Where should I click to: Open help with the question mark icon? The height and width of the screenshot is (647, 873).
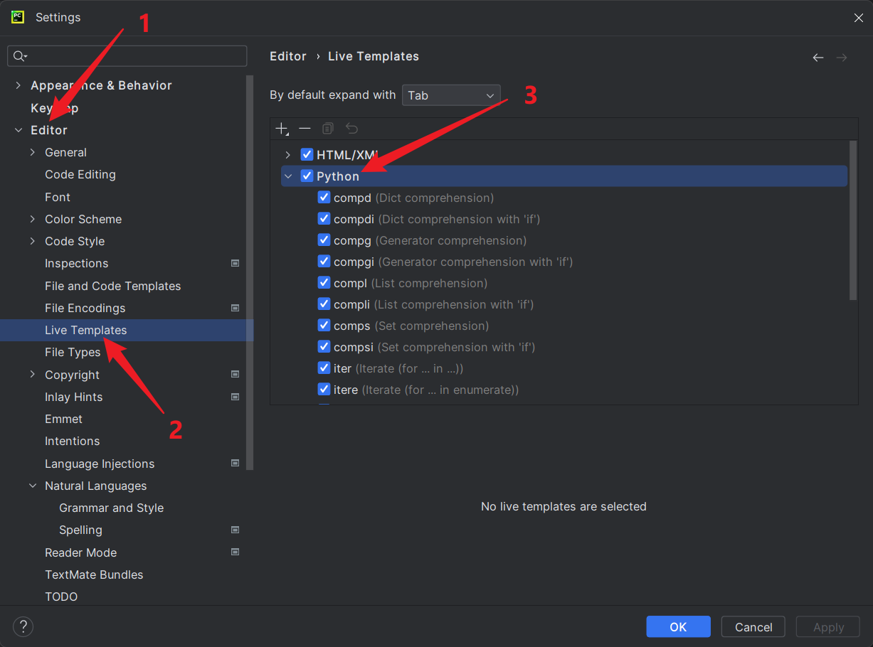coord(23,626)
